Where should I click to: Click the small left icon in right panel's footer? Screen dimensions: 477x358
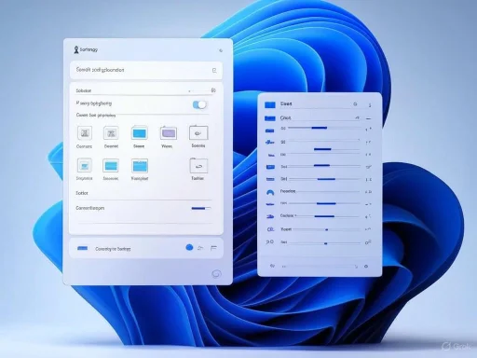click(x=272, y=266)
